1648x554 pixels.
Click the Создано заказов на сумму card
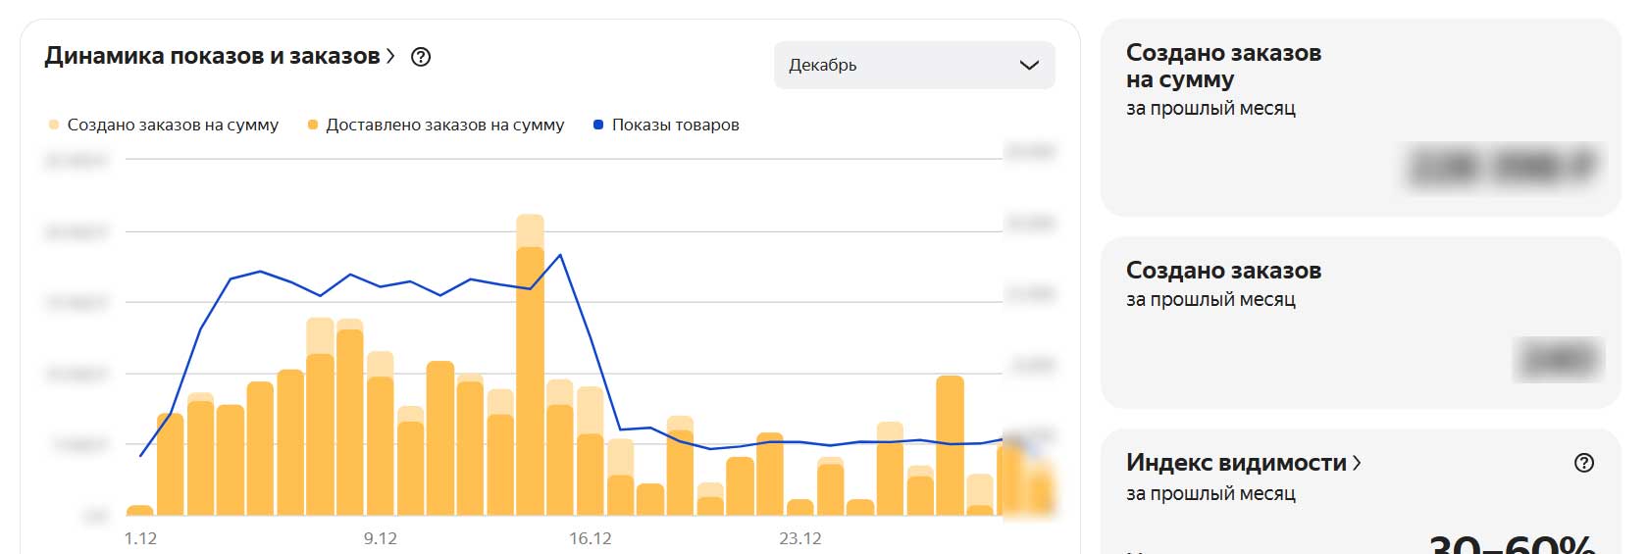pos(1361,118)
